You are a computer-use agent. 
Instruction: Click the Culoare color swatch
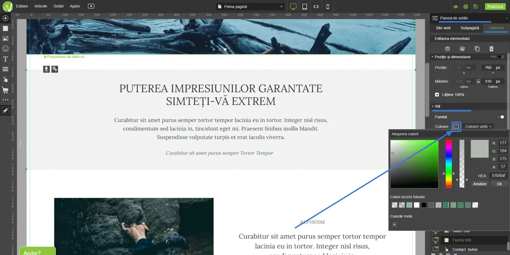click(x=456, y=126)
